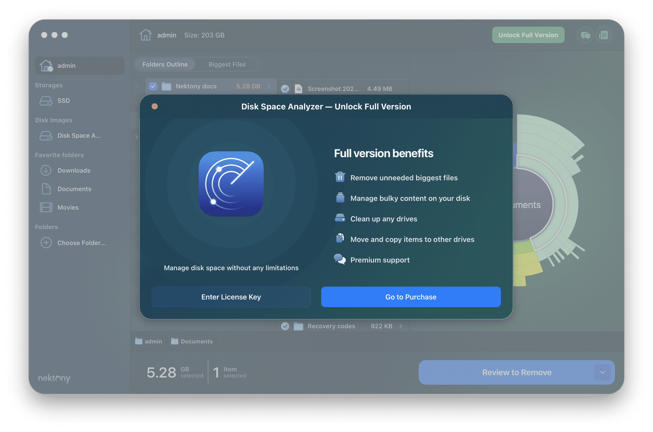Click Documents folder icon in breadcrumb

(x=174, y=341)
